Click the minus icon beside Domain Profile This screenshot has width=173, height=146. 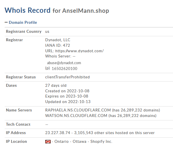[x=6, y=22]
